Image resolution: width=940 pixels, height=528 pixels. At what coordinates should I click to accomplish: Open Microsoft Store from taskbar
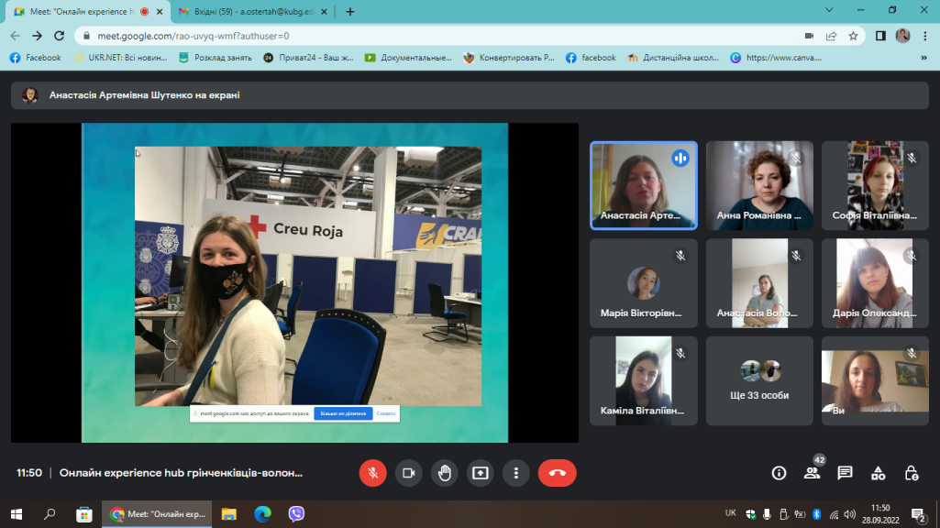pyautogui.click(x=84, y=514)
